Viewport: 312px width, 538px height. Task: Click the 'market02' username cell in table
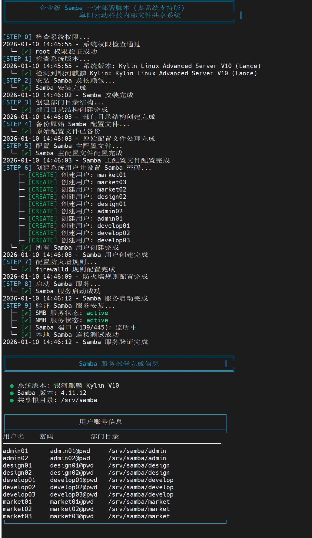tap(17, 509)
